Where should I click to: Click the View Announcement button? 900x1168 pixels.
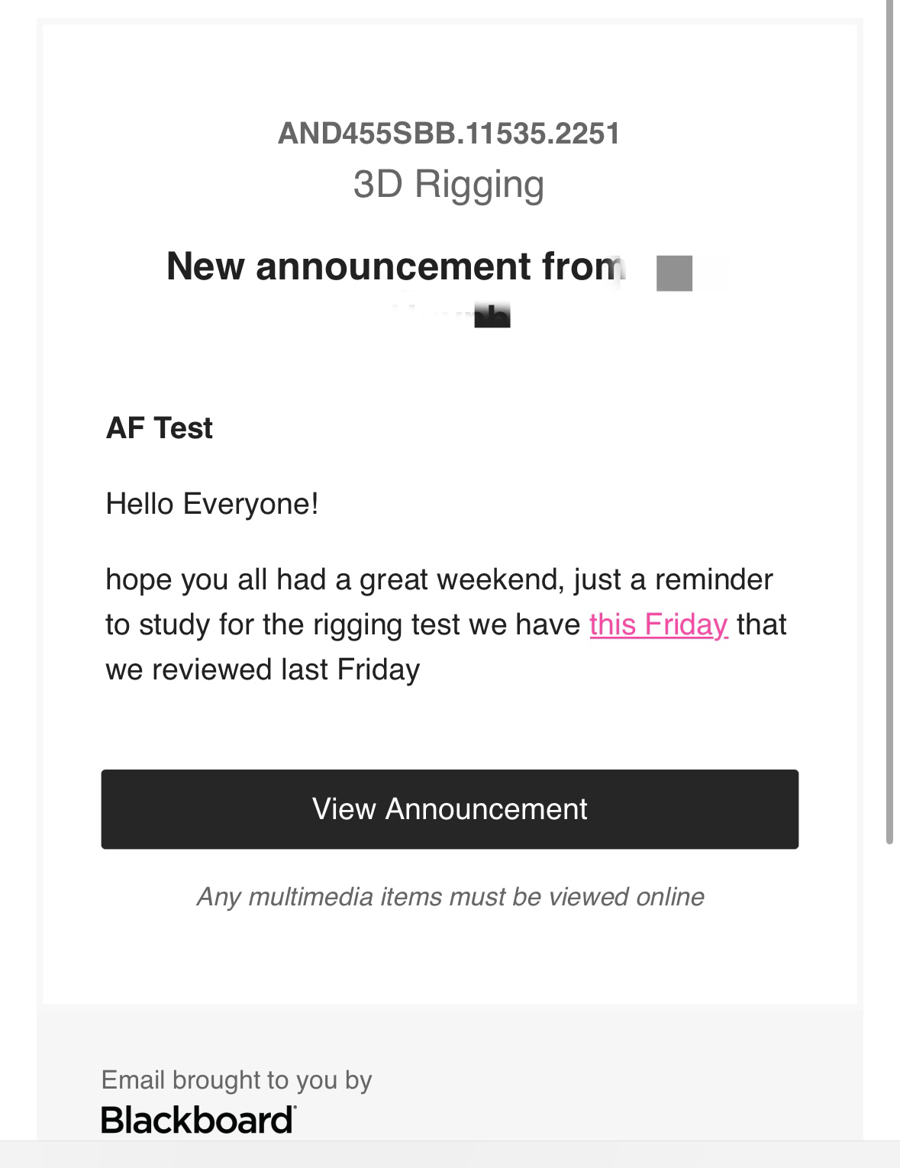pyautogui.click(x=450, y=809)
